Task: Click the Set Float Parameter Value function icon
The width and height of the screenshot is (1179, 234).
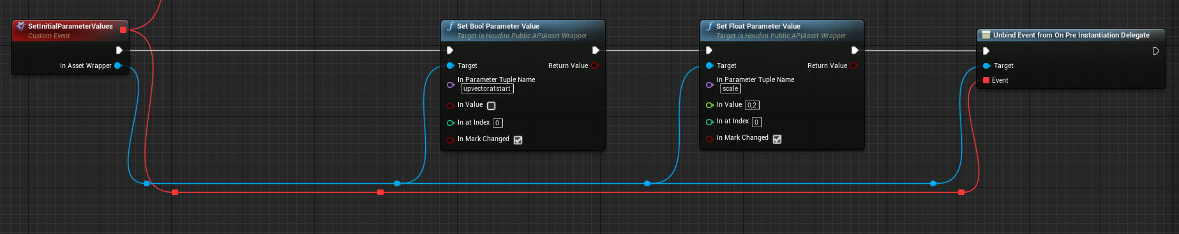Action: pos(710,26)
